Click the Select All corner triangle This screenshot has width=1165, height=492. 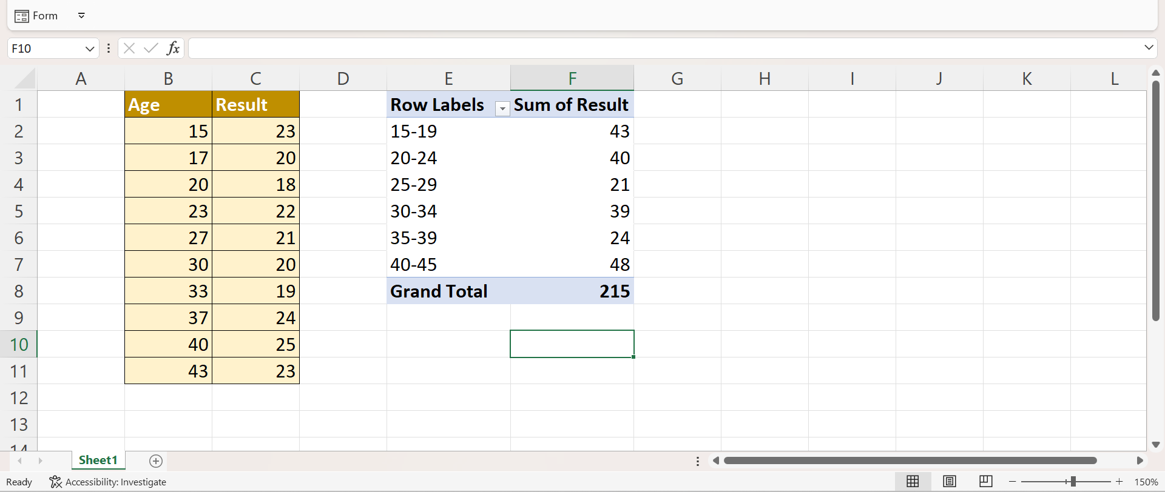point(25,79)
